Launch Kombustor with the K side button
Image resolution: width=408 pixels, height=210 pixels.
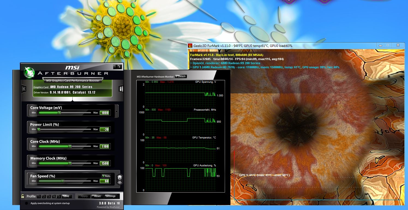click(24, 89)
